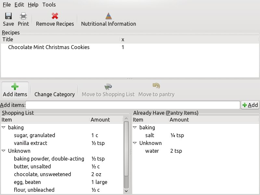Collapse the baking category in Pantry Items
The image size is (260, 195).
click(x=135, y=127)
